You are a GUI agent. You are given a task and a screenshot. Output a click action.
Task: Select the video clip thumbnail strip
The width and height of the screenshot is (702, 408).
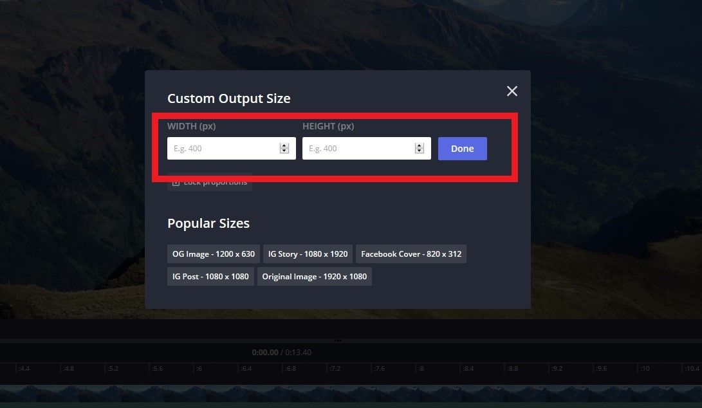pos(351,393)
